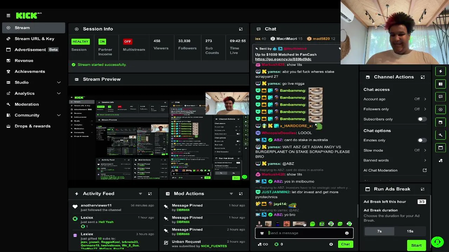Viewport: 449px width, 252px height.
Task: Open the Advertisement Beta page
Action: tap(34, 50)
